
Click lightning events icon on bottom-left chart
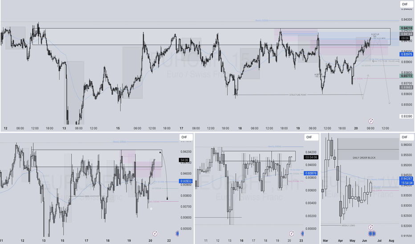coord(155,233)
